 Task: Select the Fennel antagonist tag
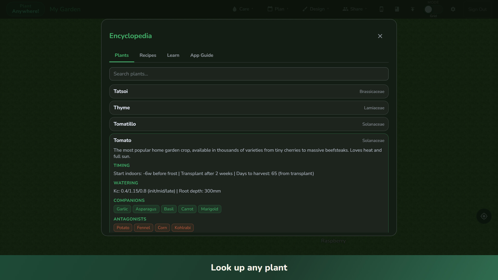pos(143,228)
